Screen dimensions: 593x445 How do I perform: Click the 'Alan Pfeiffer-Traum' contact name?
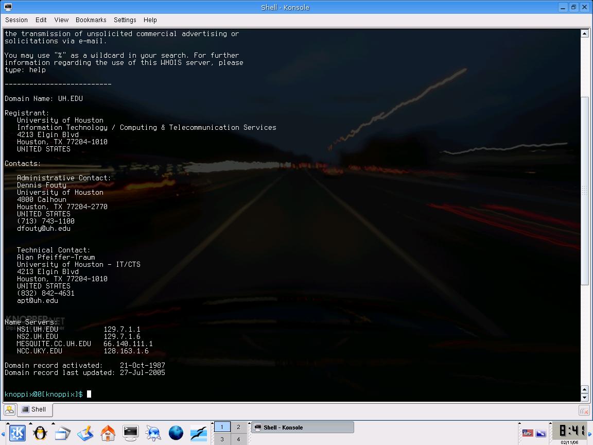pyautogui.click(x=56, y=257)
